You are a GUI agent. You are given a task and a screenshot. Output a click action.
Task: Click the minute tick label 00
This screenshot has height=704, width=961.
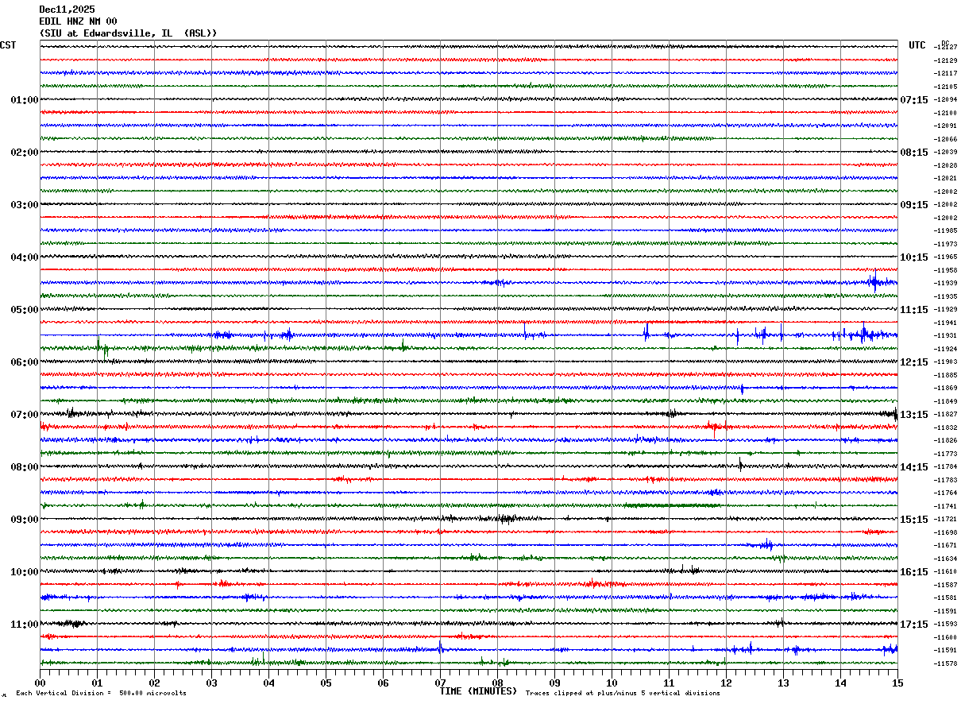(x=41, y=683)
